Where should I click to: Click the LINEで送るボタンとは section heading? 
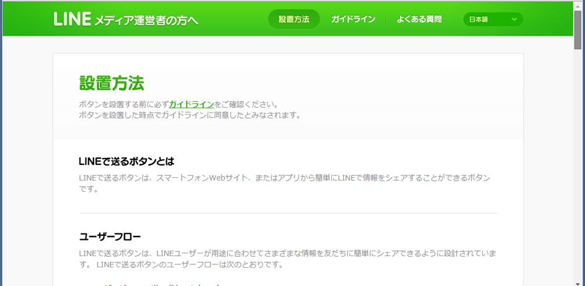[x=126, y=161]
